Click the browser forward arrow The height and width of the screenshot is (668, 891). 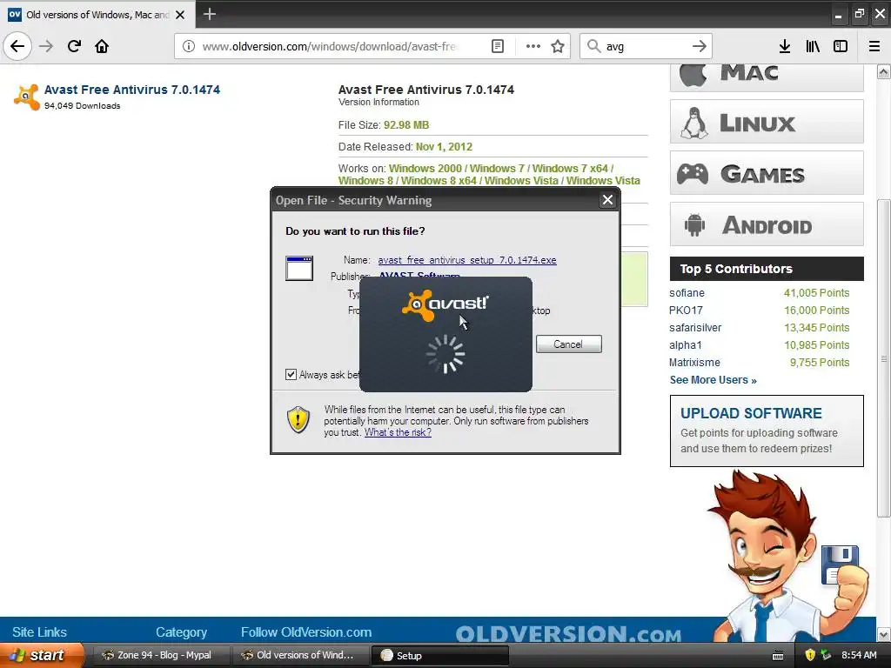click(46, 46)
